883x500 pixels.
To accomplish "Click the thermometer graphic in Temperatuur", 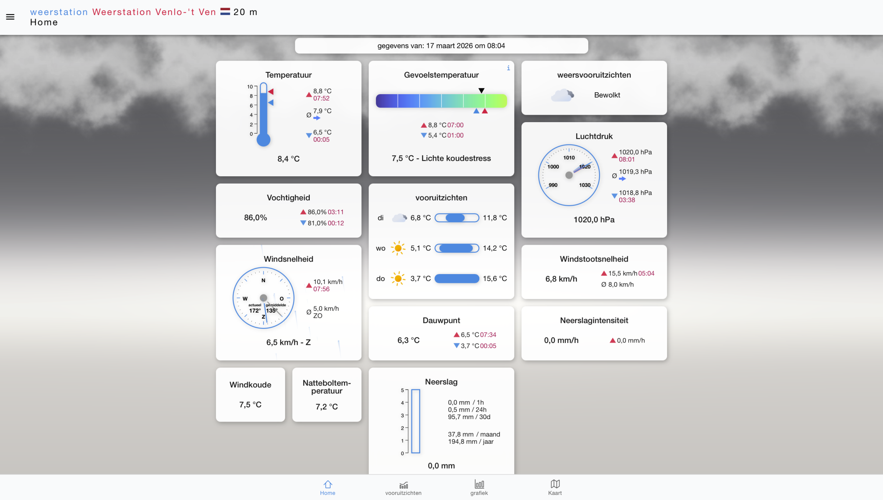I will 263,115.
